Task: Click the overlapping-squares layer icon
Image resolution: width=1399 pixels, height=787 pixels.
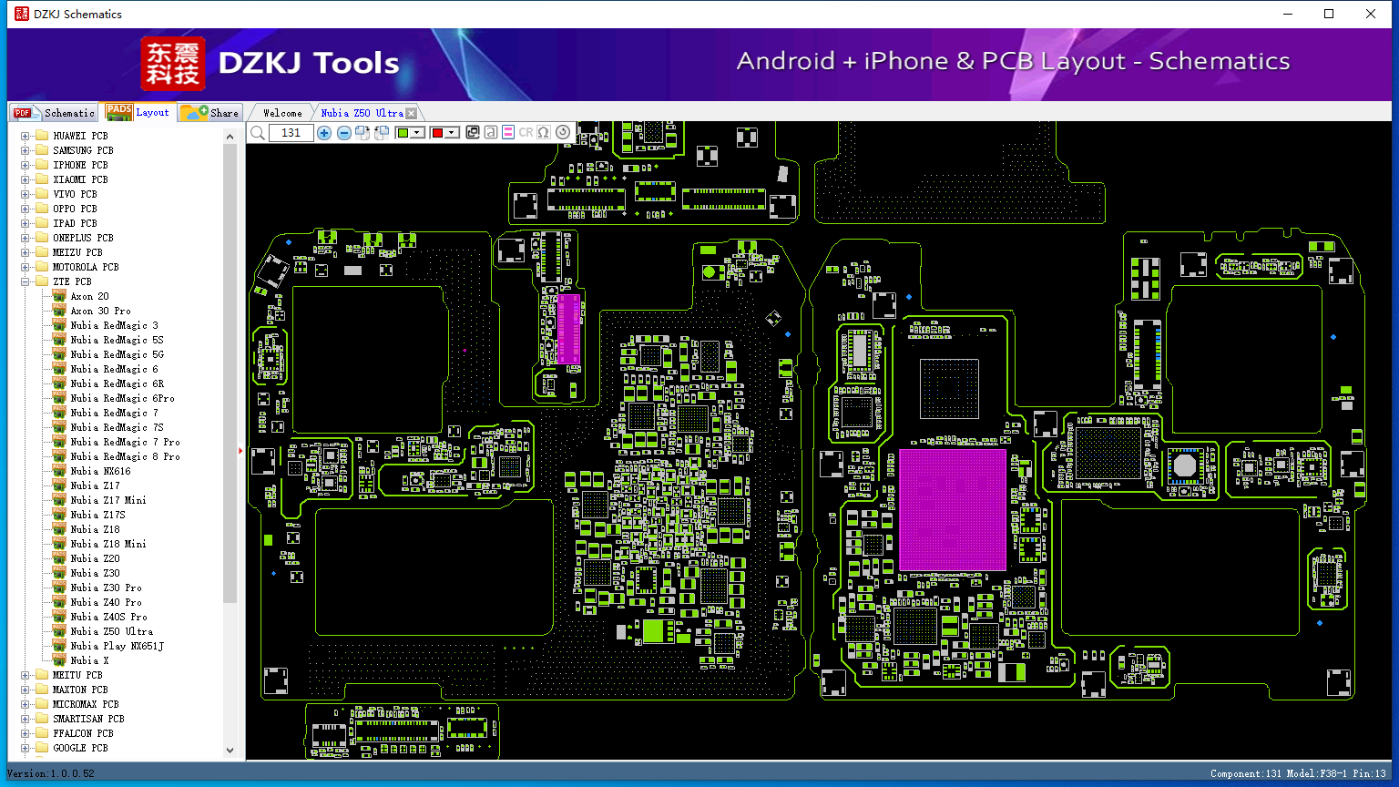Action: [x=472, y=133]
